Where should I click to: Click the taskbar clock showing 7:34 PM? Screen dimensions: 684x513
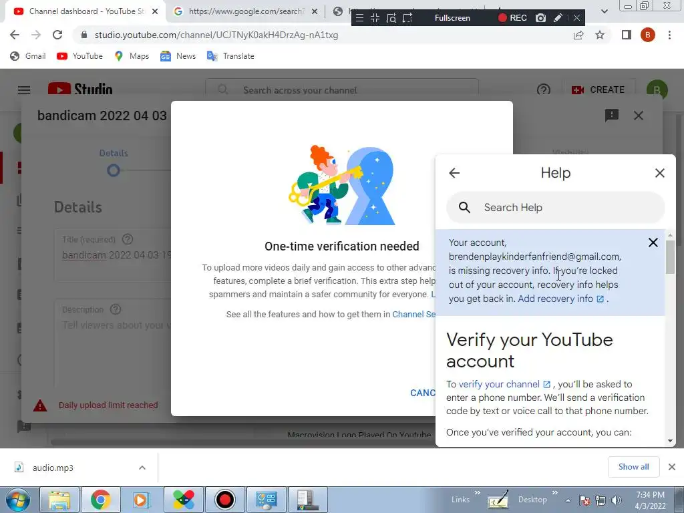pos(650,500)
